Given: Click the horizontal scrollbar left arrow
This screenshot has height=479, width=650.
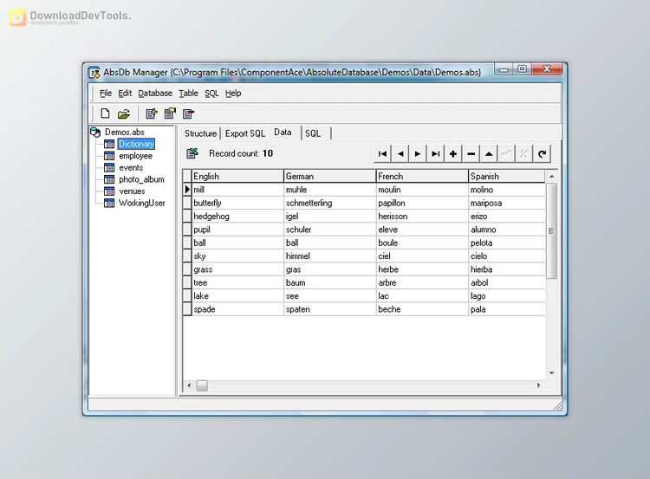Looking at the screenshot, I should pyautogui.click(x=190, y=385).
